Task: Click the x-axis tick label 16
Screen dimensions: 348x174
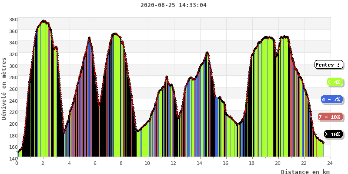Action: [226, 164]
